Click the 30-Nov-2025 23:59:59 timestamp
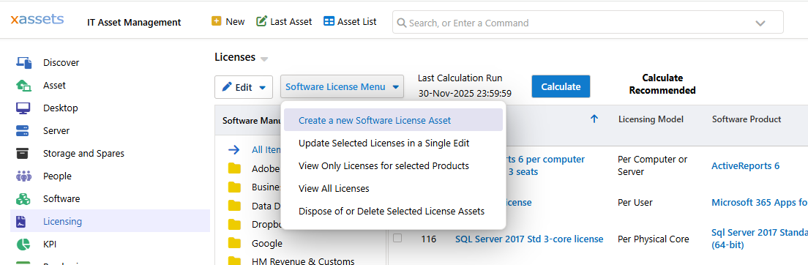 click(465, 93)
